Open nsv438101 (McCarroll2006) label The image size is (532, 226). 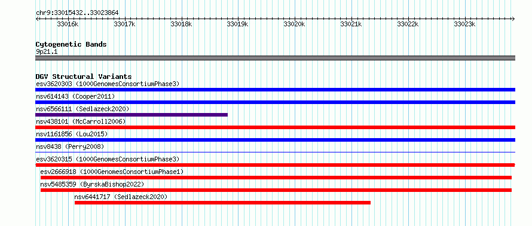click(x=81, y=121)
